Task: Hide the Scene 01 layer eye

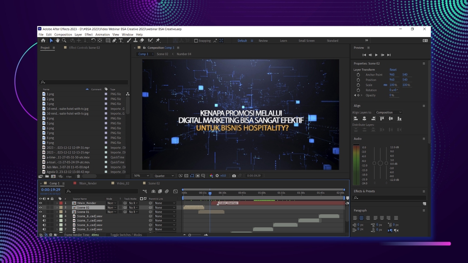Action: point(40,212)
